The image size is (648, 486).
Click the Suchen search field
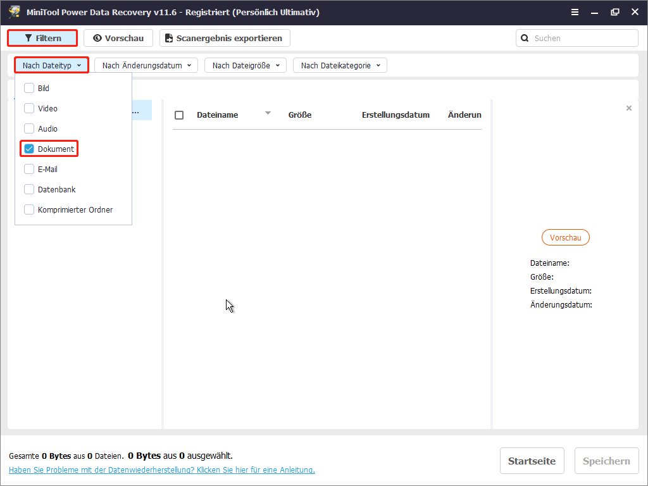(577, 38)
